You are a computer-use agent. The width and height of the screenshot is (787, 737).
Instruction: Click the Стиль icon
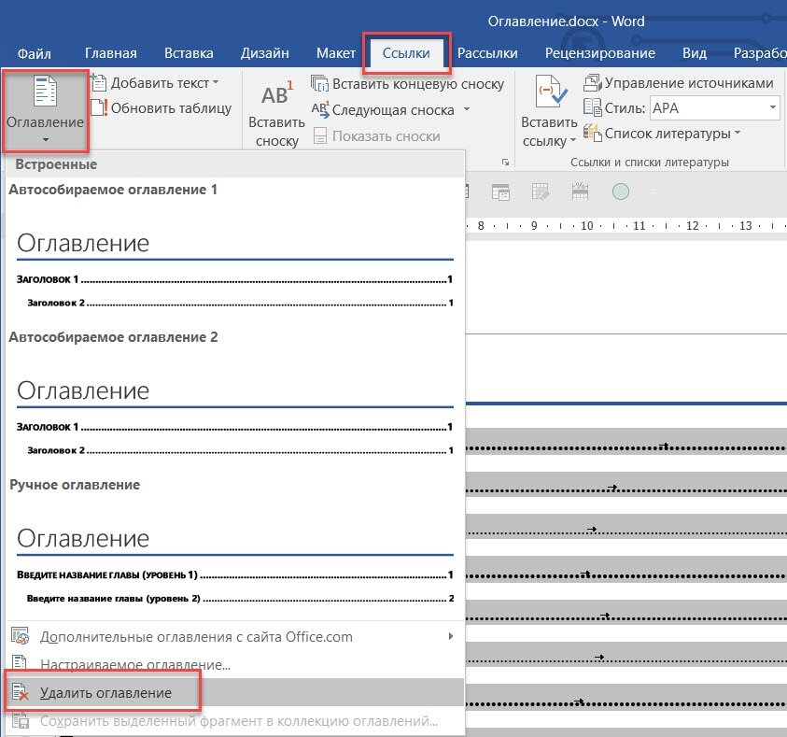point(592,106)
